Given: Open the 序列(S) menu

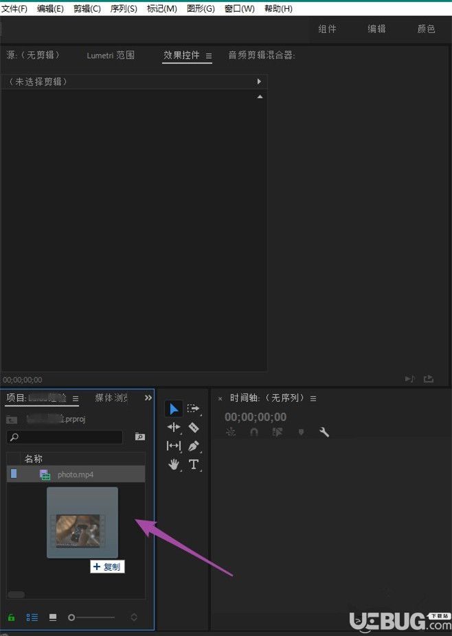Looking at the screenshot, I should (124, 8).
